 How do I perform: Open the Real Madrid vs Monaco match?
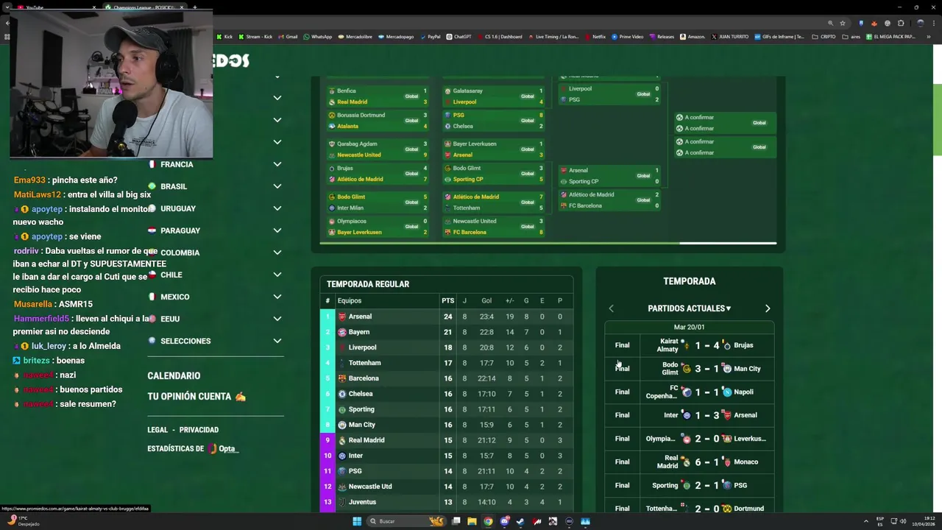(x=690, y=462)
